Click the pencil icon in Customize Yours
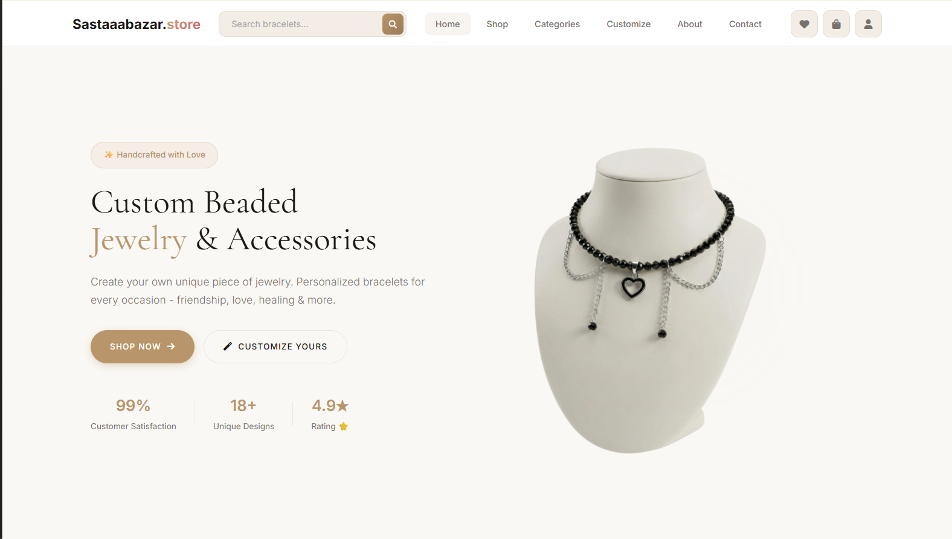The height and width of the screenshot is (539, 952). pos(228,346)
